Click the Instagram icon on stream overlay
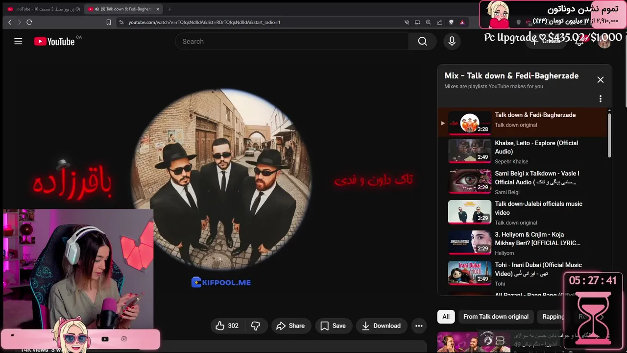 pyautogui.click(x=124, y=339)
